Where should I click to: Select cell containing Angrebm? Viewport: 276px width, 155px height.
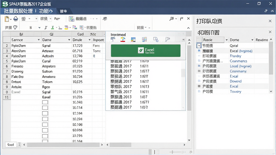point(57,66)
